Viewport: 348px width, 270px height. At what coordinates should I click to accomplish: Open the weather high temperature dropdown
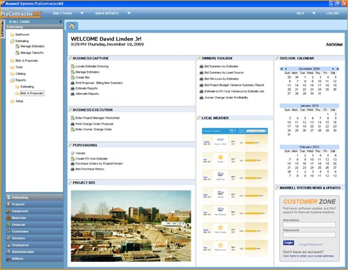(x=256, y=131)
